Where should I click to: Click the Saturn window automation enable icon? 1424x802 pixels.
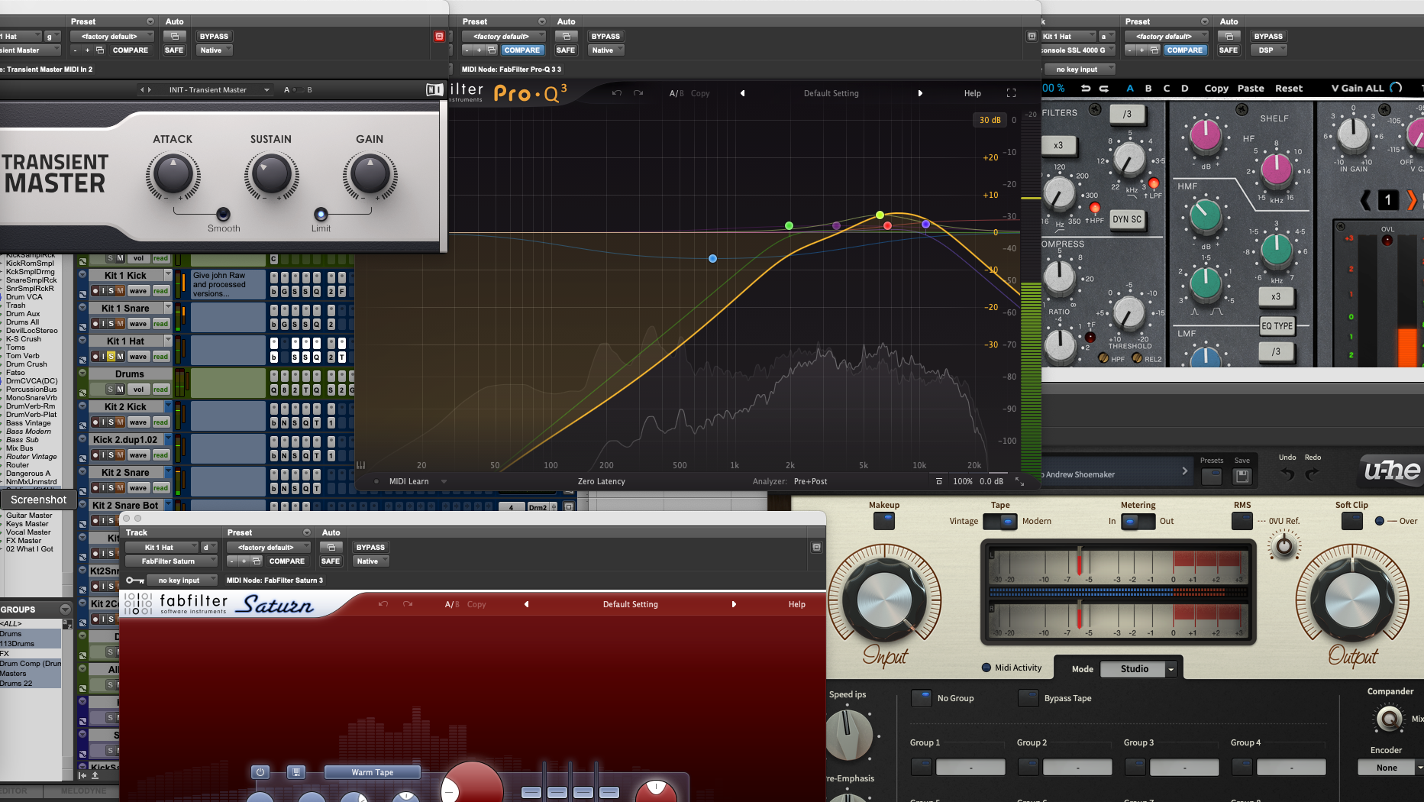tap(331, 547)
